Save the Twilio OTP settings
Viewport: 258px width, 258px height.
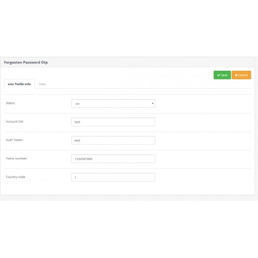click(x=222, y=75)
